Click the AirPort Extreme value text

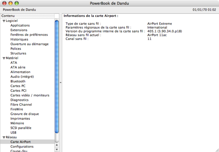[x=159, y=24]
